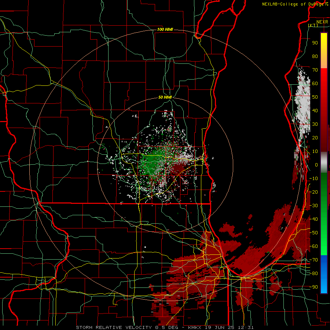Click the -30 value on the scale
The height and width of the screenshot is (330, 330).
click(313, 206)
